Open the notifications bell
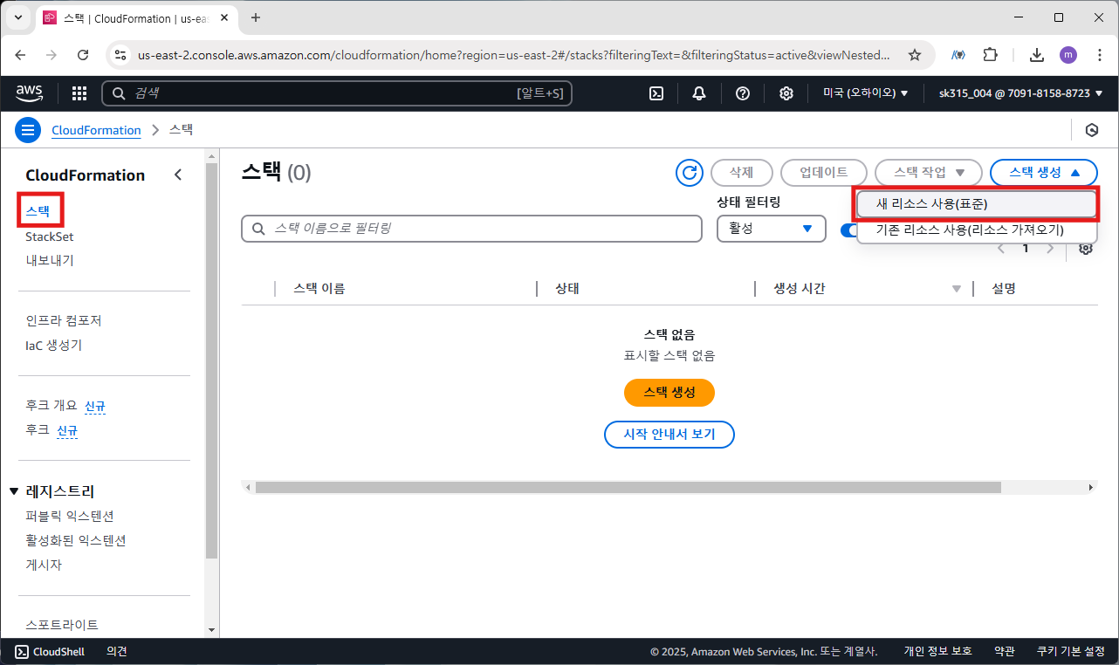Screen dimensions: 1119x665 (699, 93)
